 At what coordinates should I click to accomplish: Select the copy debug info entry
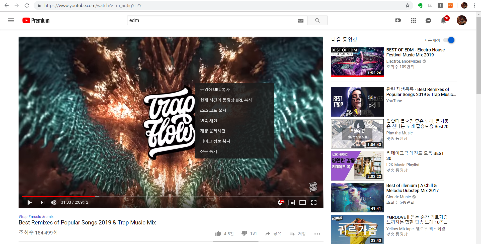234,141
